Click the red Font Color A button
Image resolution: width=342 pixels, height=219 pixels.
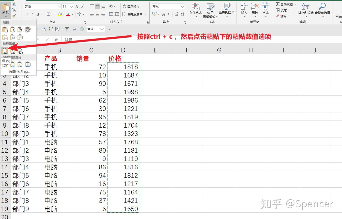coord(68,14)
